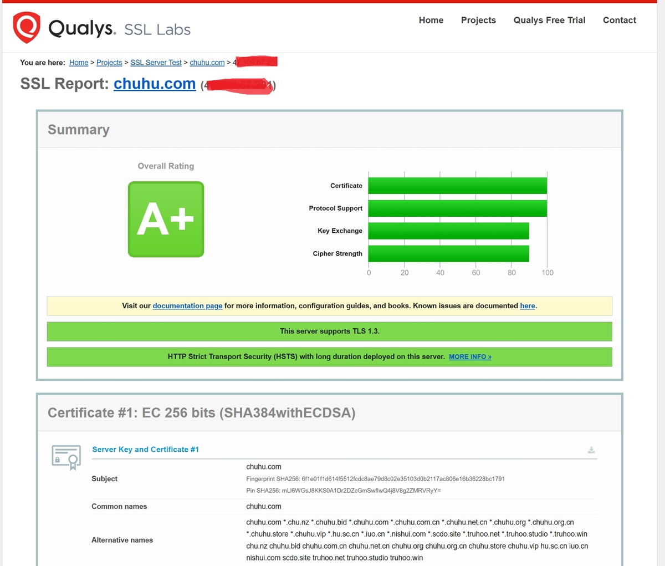Open the Qualys Free Trial menu
The height and width of the screenshot is (566, 665).
click(x=549, y=20)
